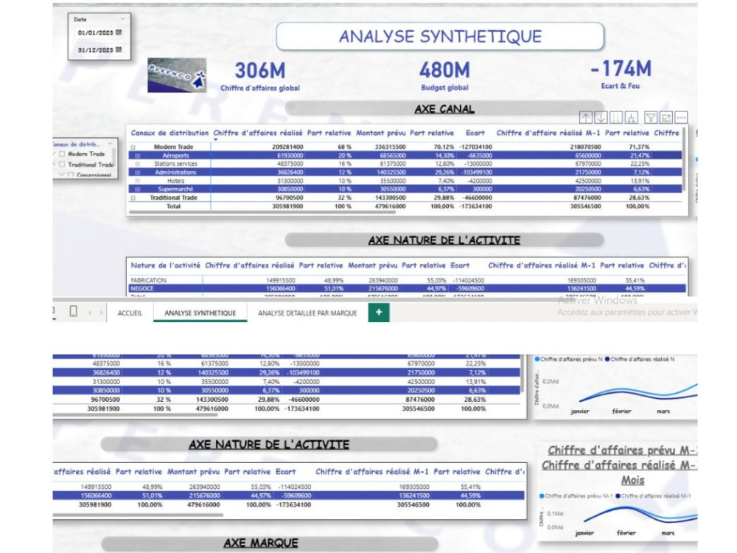Open the visual filter funnel icon
737x553 pixels.
(651, 117)
